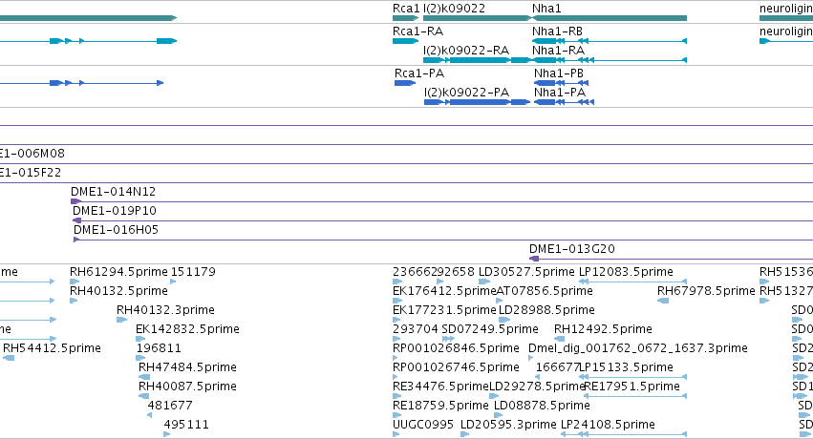Select the LP12083.5prime EST feature
Image resolution: width=813 pixels, height=439 pixels.
(x=632, y=282)
